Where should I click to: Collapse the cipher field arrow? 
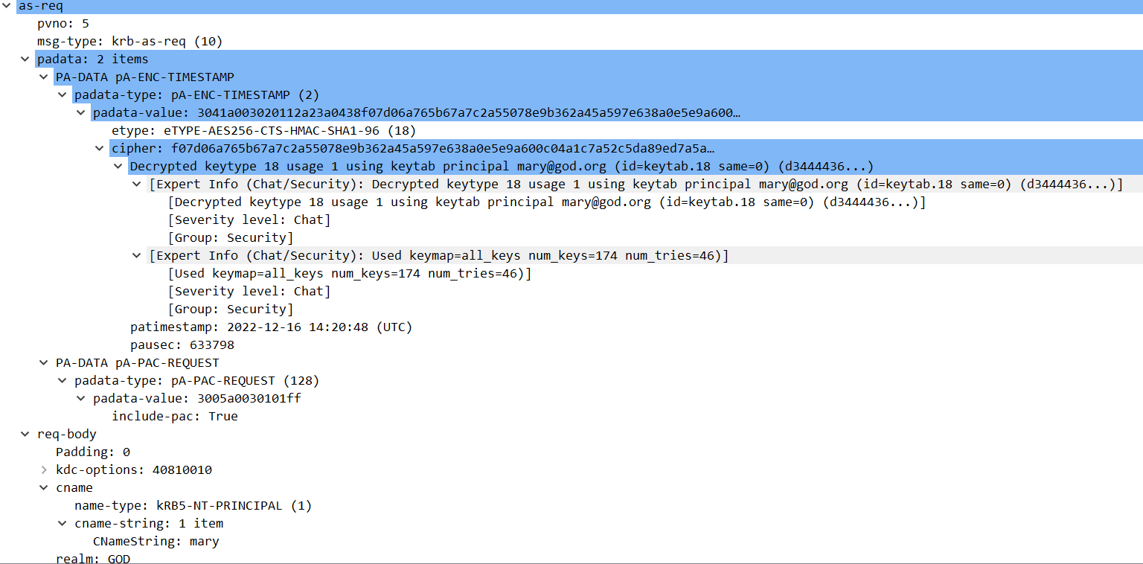(100, 149)
